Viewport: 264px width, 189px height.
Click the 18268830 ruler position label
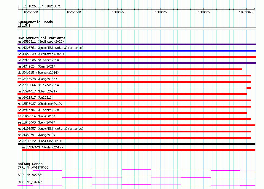click(74, 12)
